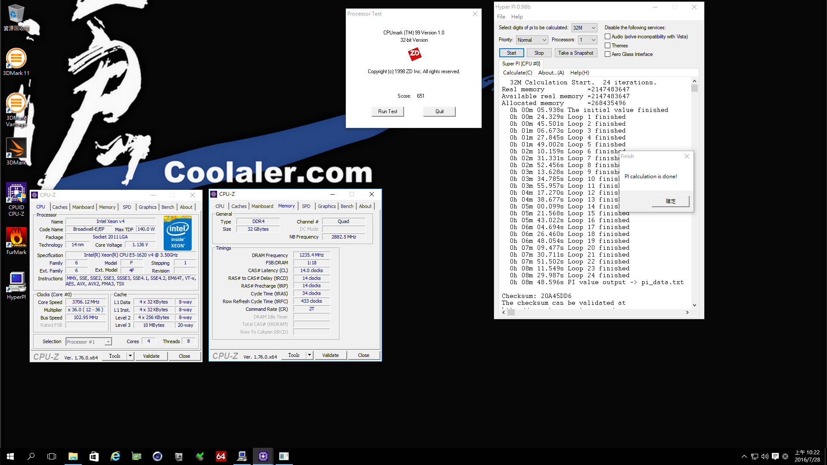Launch Internet Explorer from the taskbar
The height and width of the screenshot is (465, 827).
pyautogui.click(x=115, y=456)
